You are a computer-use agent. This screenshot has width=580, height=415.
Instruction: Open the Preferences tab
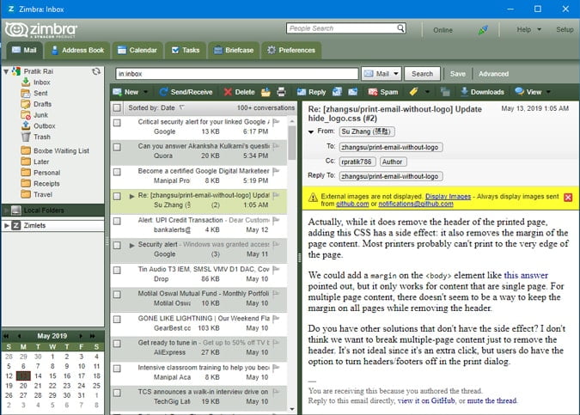[290, 51]
